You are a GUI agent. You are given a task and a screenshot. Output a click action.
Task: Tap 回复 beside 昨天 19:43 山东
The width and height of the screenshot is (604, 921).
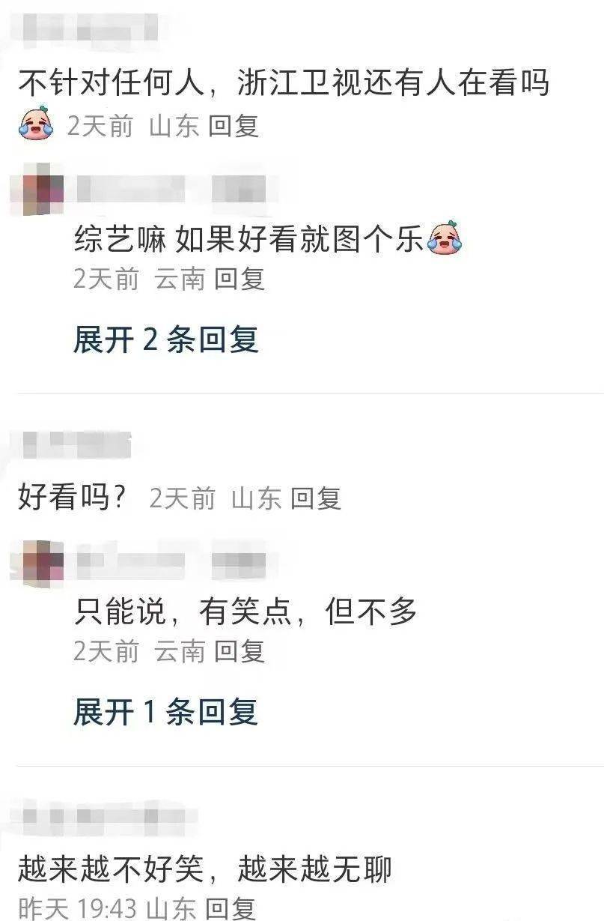coord(231,909)
